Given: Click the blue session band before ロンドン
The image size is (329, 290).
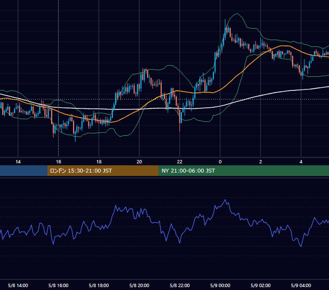Looking at the screenshot, I should 24,171.
